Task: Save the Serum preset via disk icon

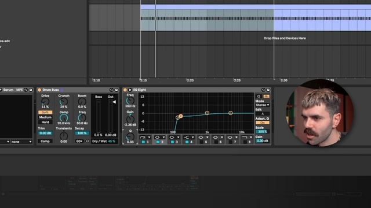Action: [31, 90]
